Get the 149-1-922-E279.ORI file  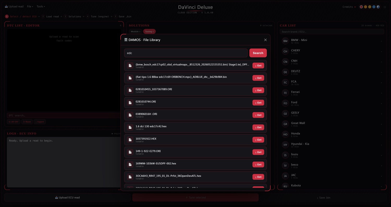click(x=258, y=152)
